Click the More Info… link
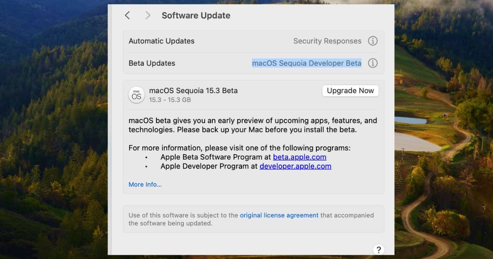 point(145,185)
